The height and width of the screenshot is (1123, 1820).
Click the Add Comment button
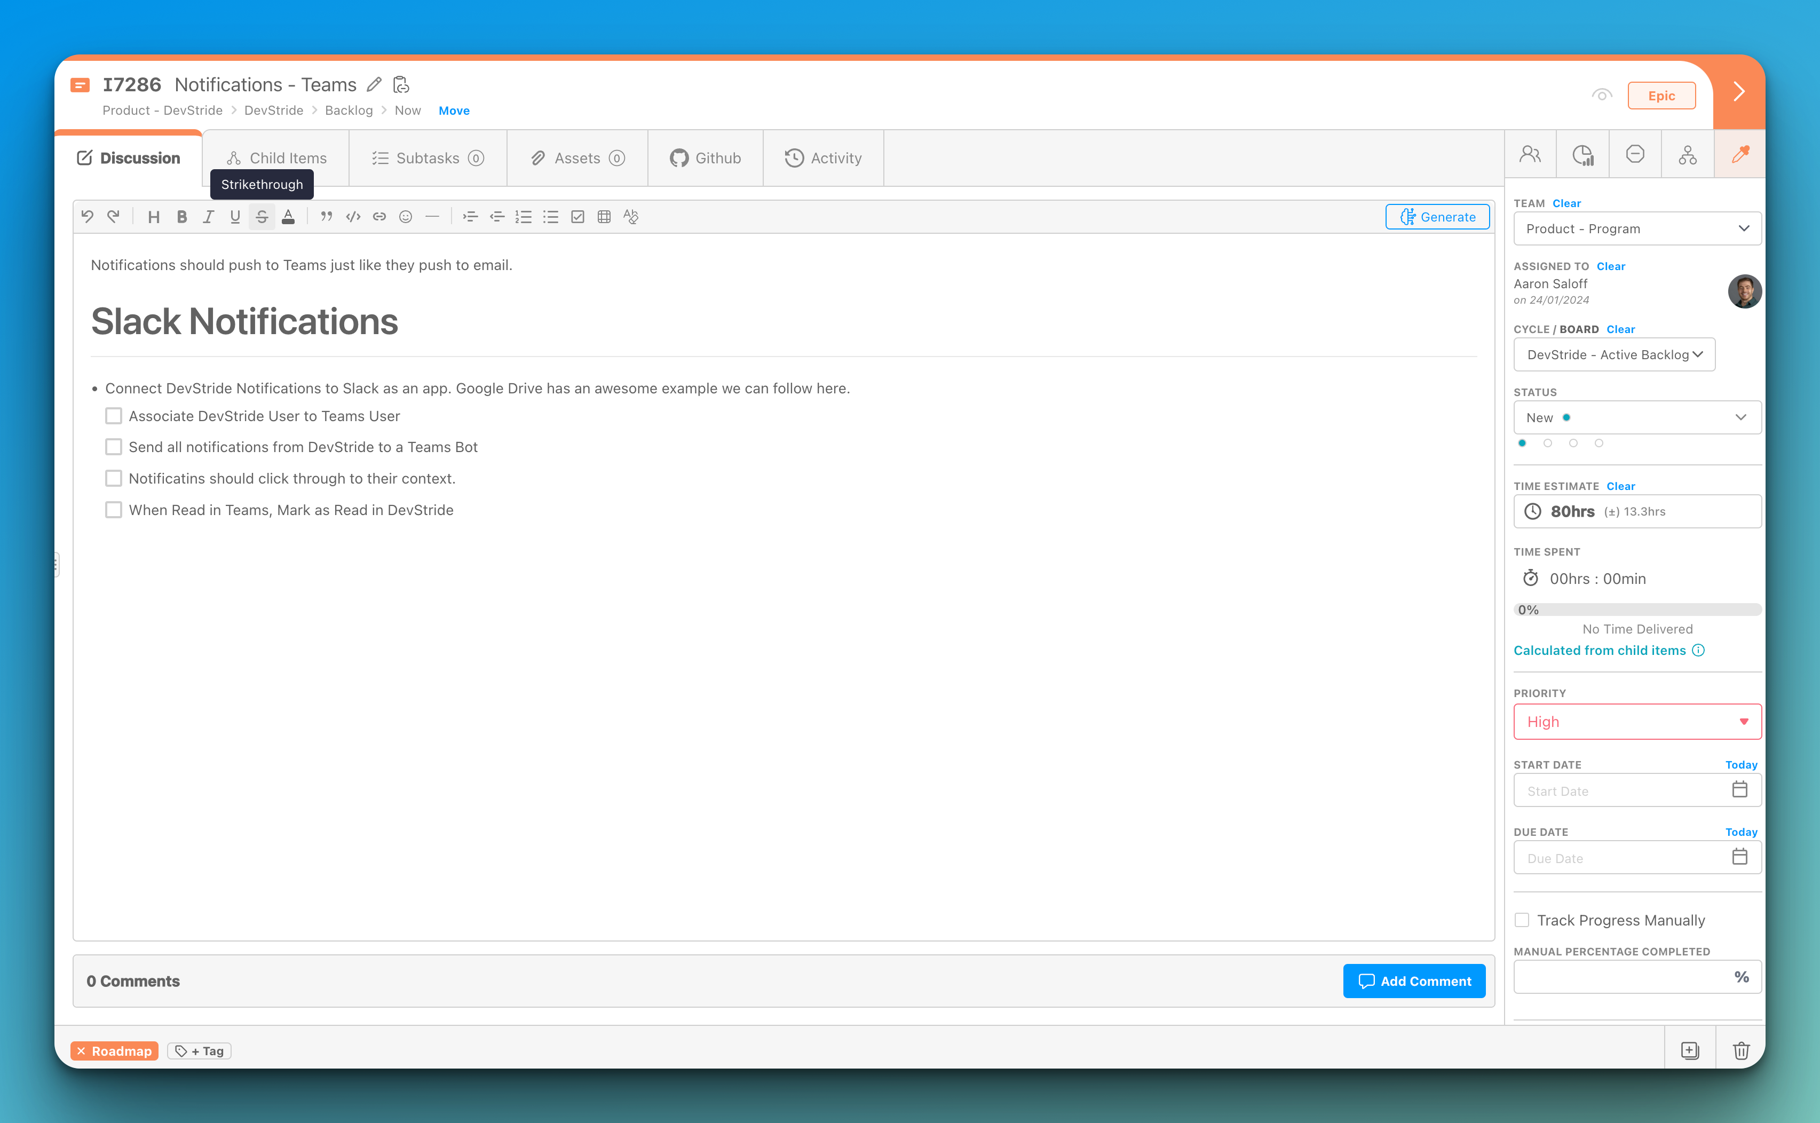1414,981
